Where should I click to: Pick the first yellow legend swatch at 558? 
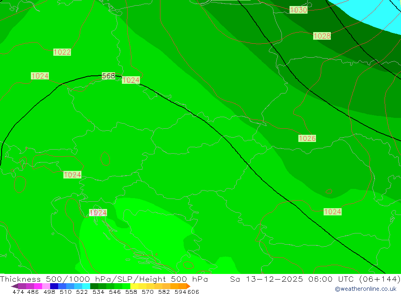(x=134, y=286)
